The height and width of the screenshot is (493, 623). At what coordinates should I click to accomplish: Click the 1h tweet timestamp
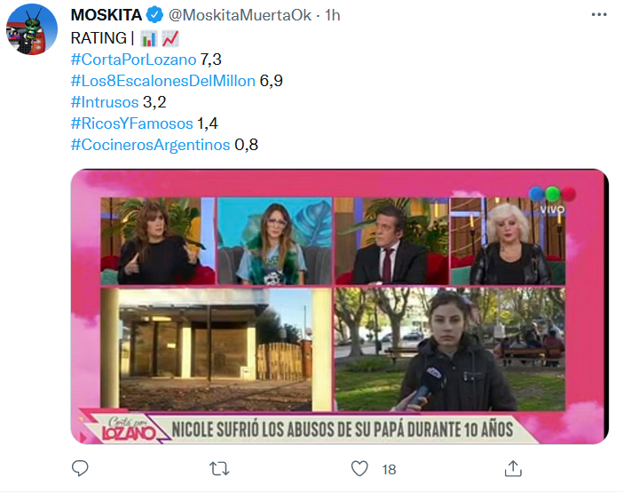(x=333, y=15)
